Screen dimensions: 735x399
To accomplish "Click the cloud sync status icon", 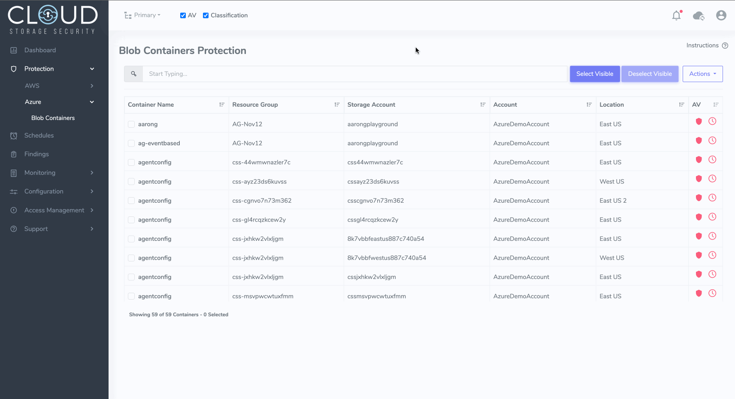I will (699, 16).
